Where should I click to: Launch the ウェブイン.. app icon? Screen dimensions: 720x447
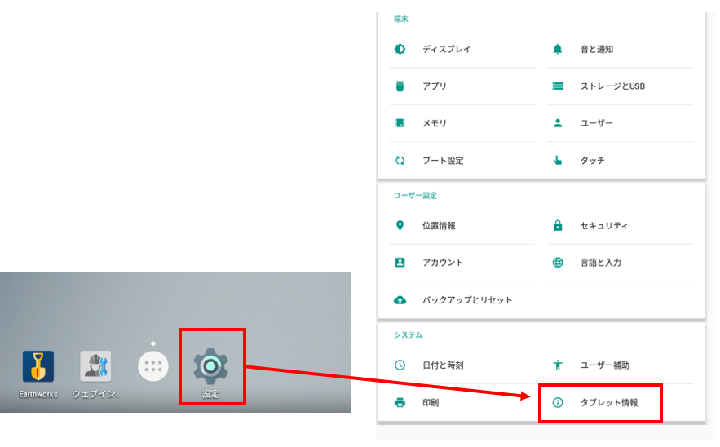click(95, 367)
